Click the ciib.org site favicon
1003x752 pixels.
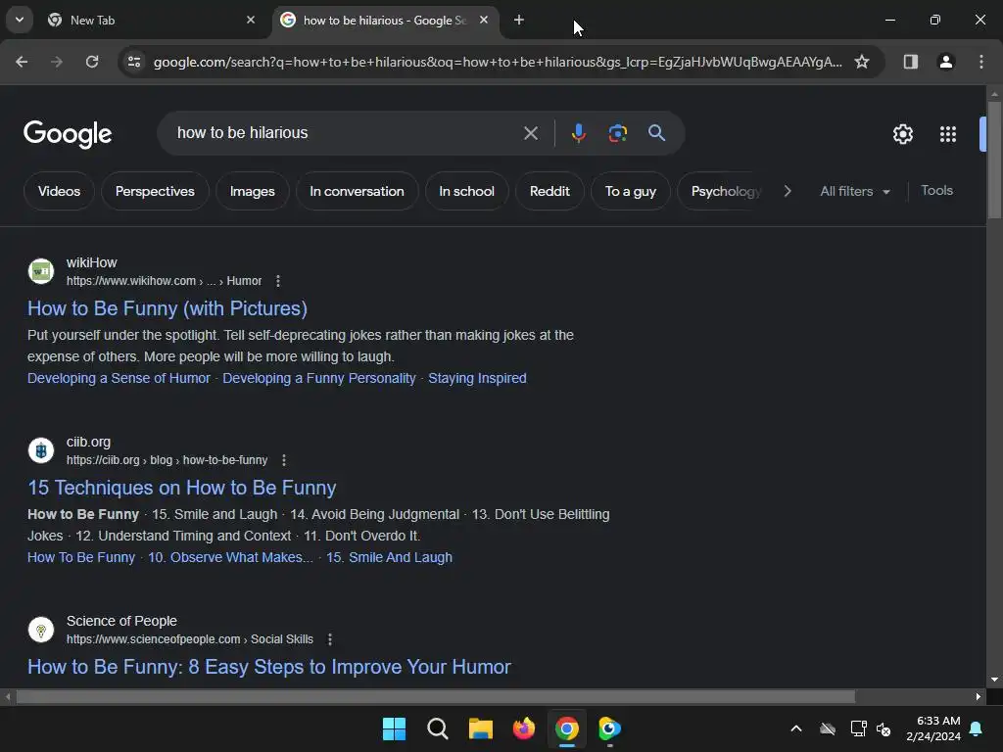tap(41, 450)
